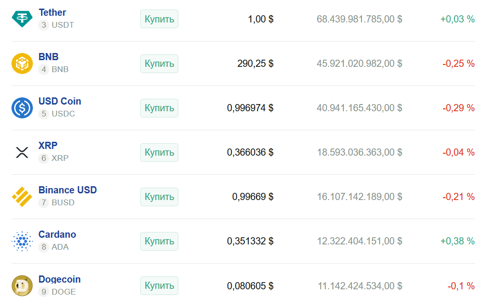This screenshot has height=306, width=485.
Task: Click Tether change value +0,03 %
Action: [x=457, y=19]
